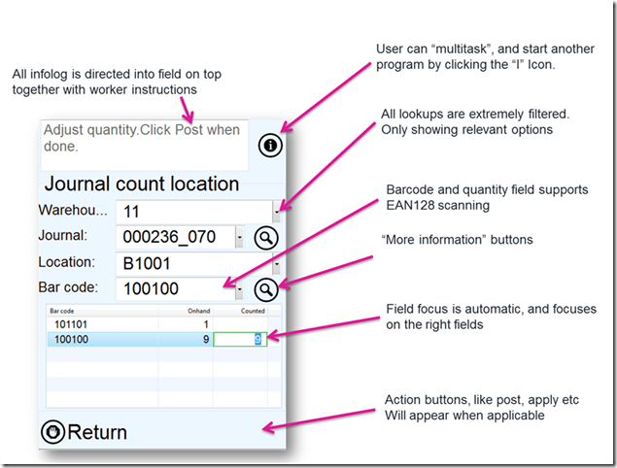Open the magnifier lookup beside Bar code field
This screenshot has height=468, width=617.
[x=265, y=289]
